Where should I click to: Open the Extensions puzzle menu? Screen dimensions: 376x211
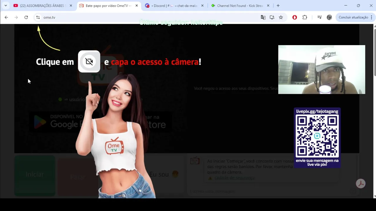tap(305, 17)
